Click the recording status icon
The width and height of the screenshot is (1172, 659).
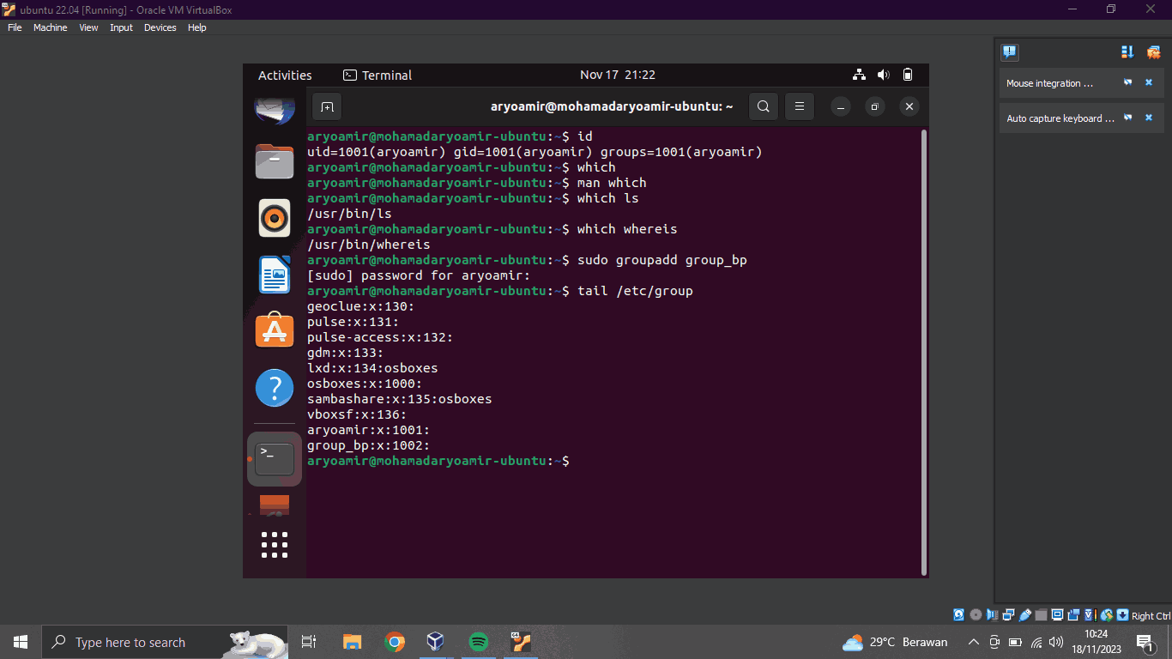click(1073, 615)
